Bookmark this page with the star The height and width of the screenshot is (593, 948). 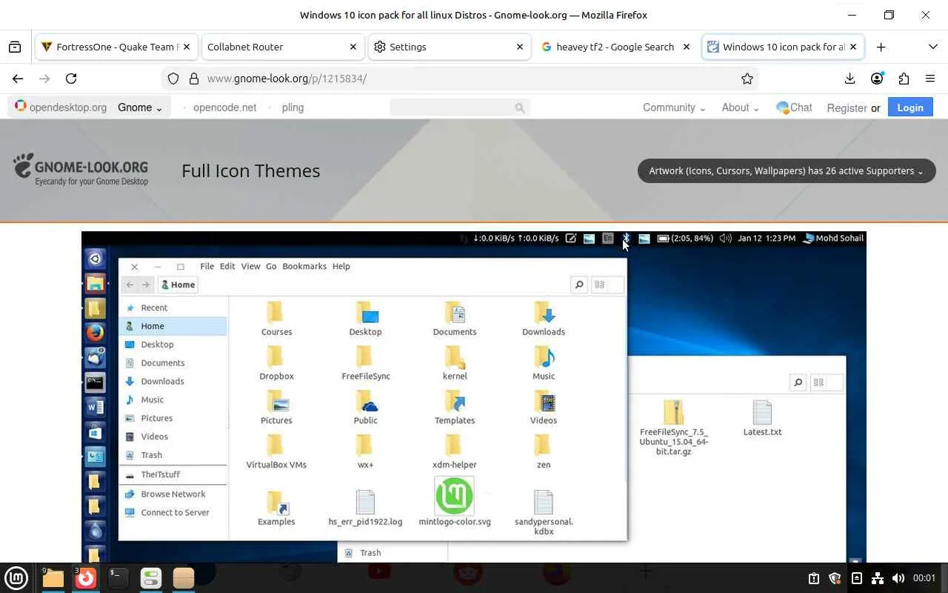(x=747, y=79)
